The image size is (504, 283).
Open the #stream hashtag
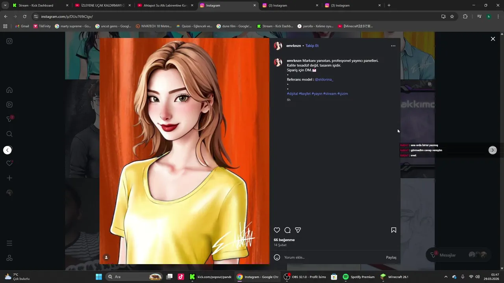[330, 94]
